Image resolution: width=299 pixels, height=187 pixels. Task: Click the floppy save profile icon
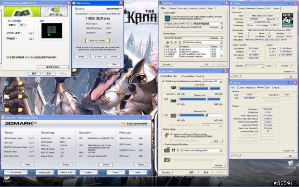coord(173,151)
